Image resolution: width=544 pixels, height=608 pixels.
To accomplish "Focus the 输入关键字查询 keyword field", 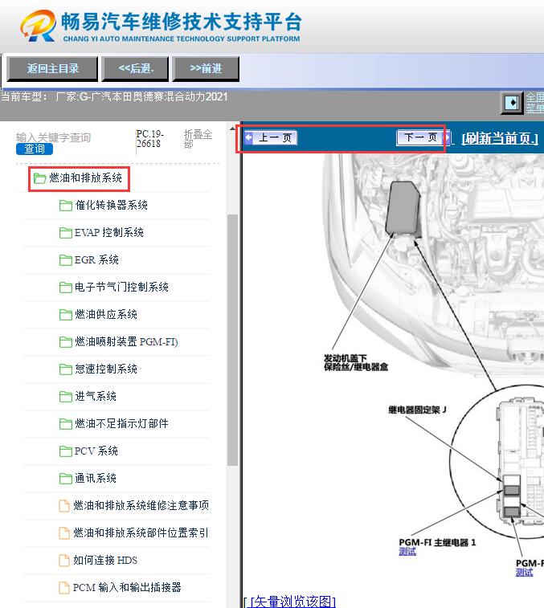I will (53, 137).
